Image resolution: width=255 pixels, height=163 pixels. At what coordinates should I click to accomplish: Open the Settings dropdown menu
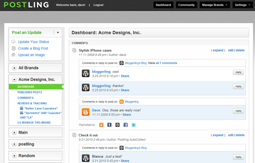point(243,5)
